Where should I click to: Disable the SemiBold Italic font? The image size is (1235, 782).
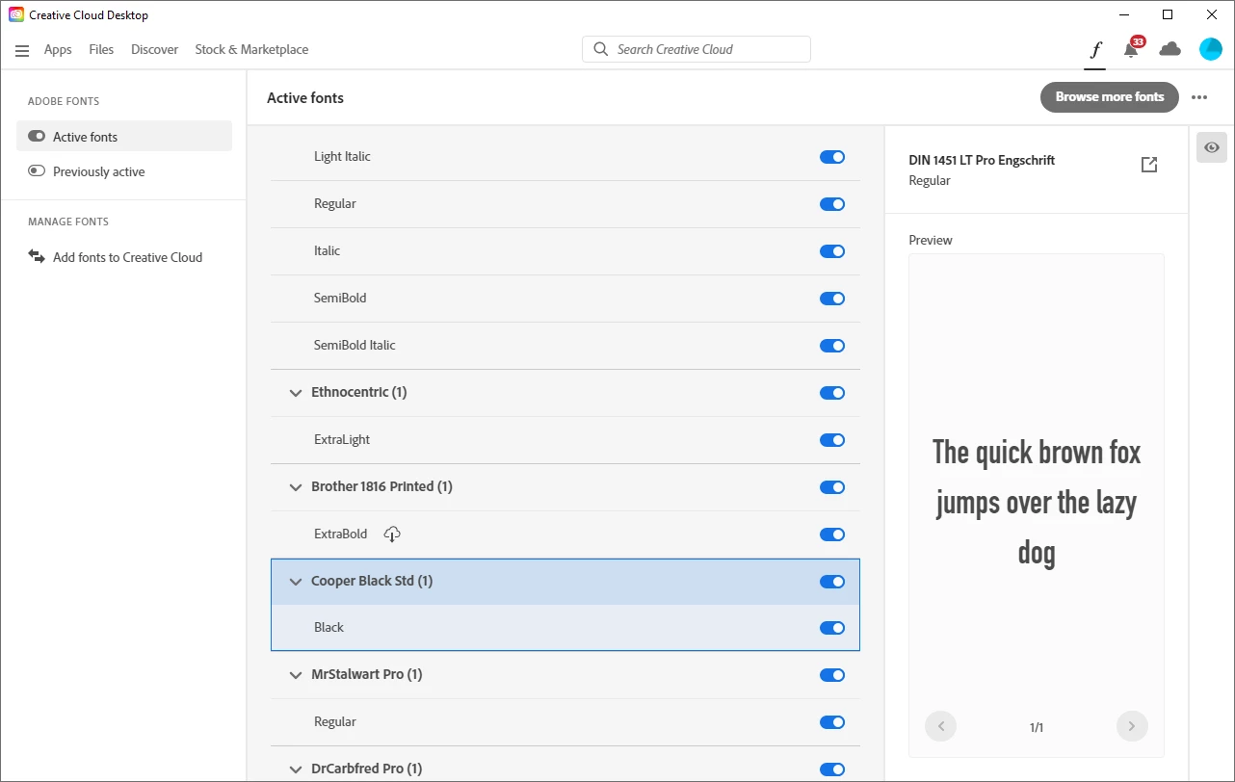coord(832,346)
